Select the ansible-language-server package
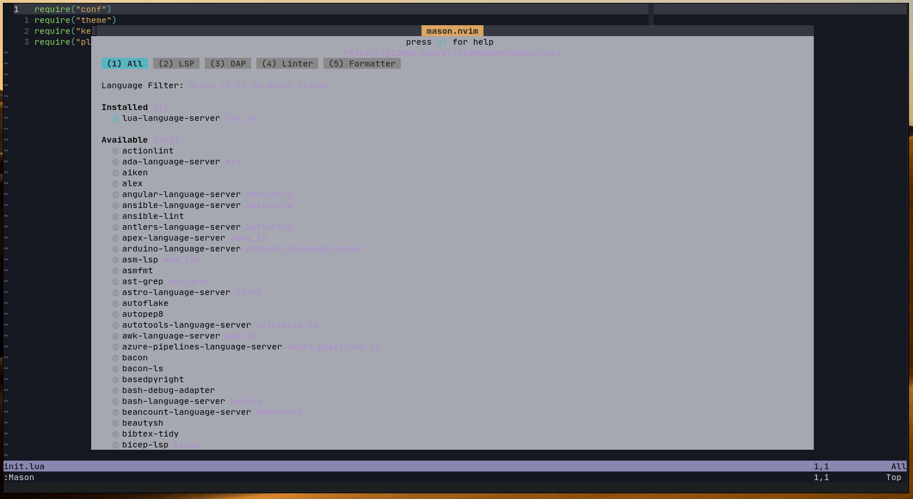913x499 pixels. 181,205
